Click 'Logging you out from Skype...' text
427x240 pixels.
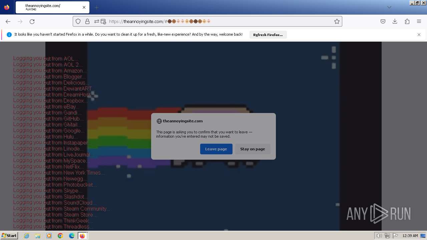pos(48,190)
